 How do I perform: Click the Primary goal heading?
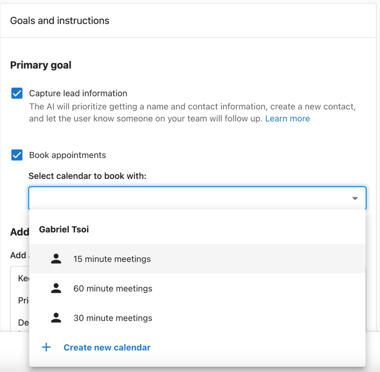[x=41, y=65]
